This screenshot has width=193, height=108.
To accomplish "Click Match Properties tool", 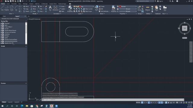I will point(113,9).
